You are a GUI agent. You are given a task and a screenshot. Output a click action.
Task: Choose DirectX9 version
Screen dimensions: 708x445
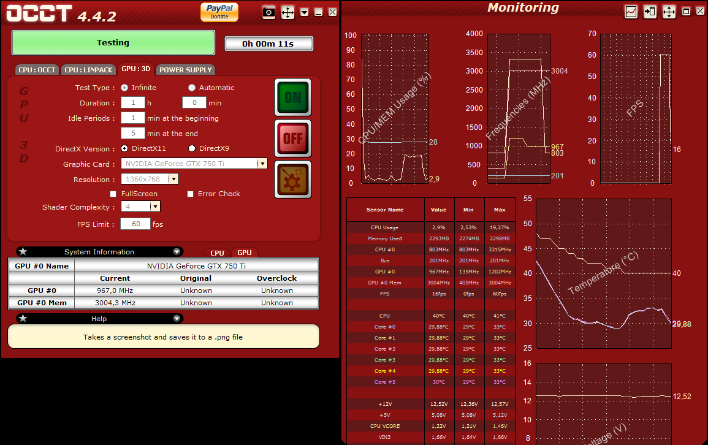pyautogui.click(x=192, y=148)
